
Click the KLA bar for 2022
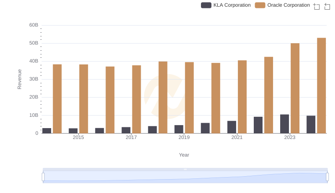258,125
